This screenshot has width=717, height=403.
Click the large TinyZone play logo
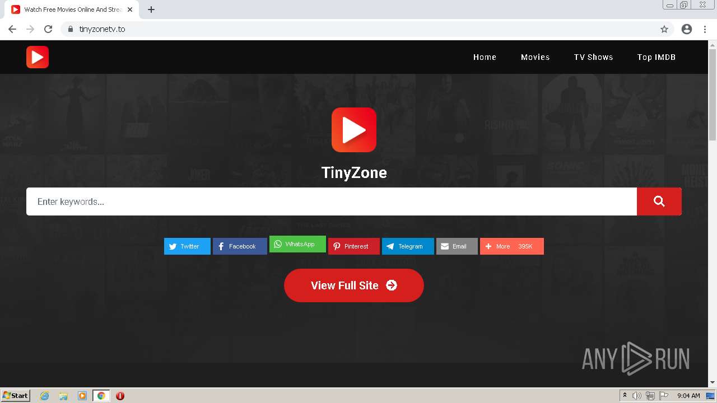pos(354,130)
